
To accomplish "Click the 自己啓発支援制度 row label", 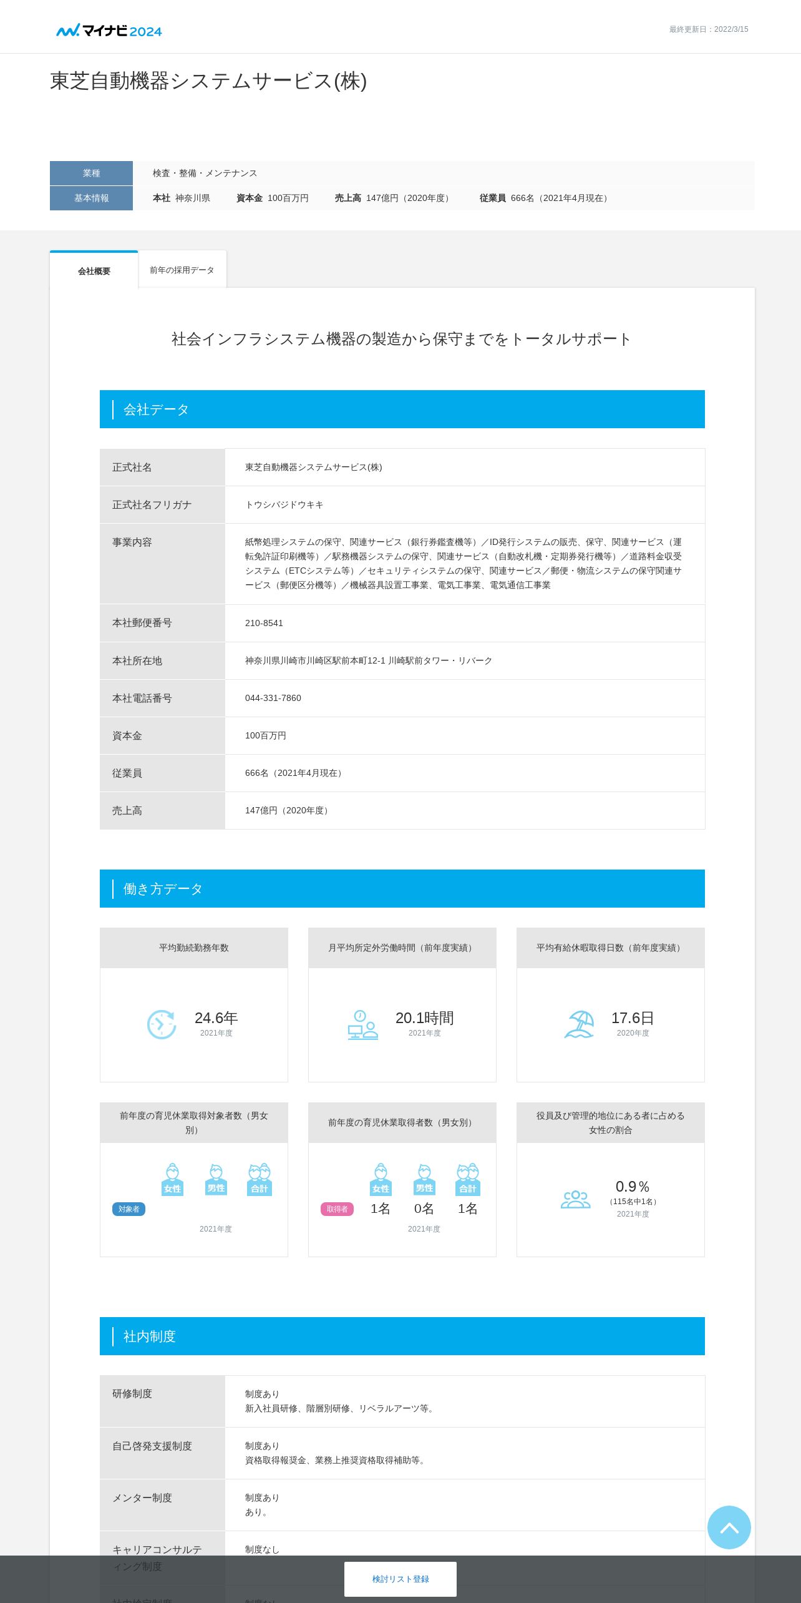I will pyautogui.click(x=152, y=1446).
